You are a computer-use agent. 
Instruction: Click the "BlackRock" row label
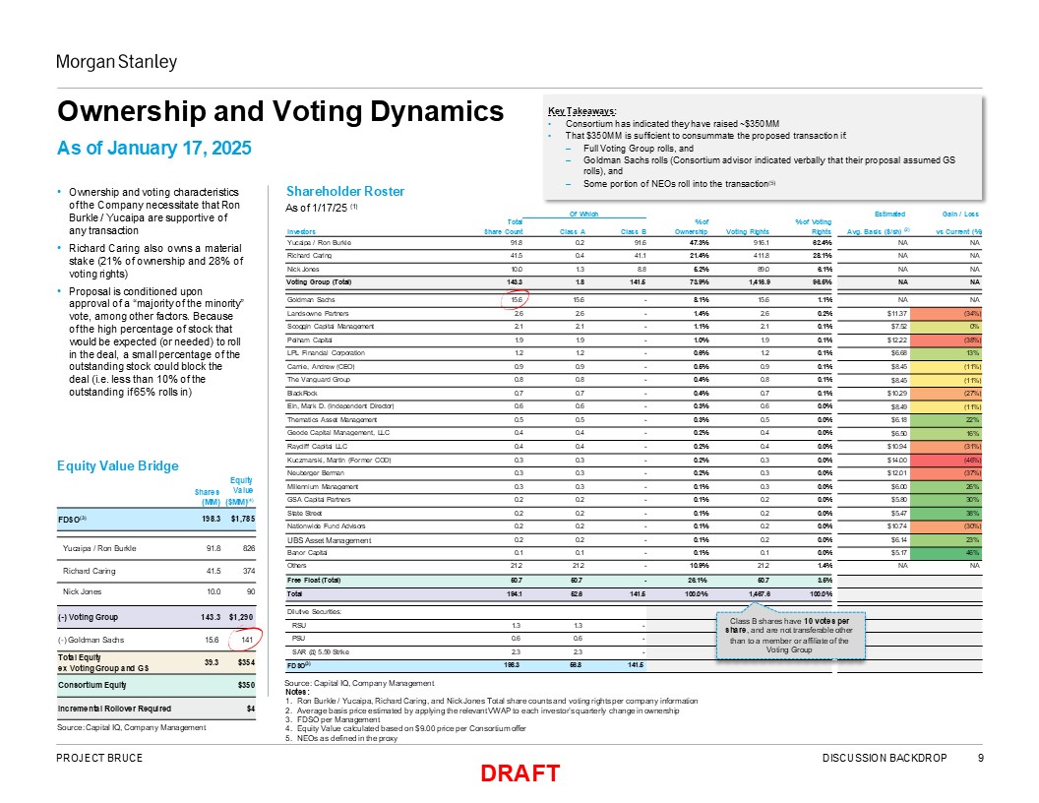click(x=302, y=393)
